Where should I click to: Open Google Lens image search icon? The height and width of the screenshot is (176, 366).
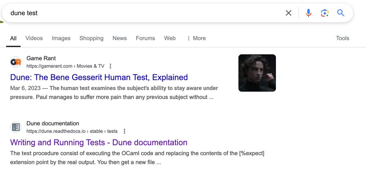click(325, 13)
